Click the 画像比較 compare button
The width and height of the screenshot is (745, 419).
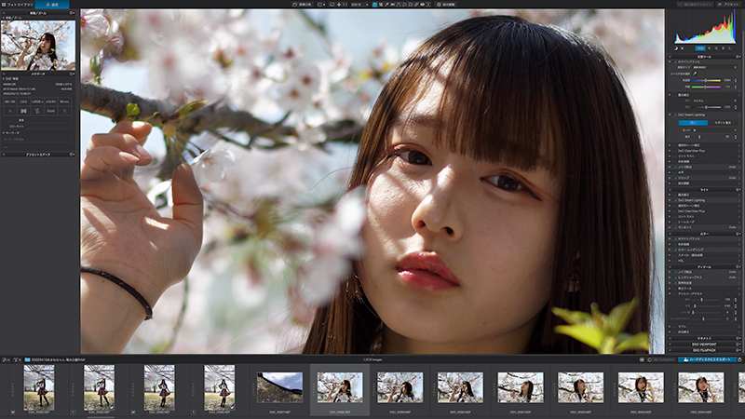click(x=302, y=5)
